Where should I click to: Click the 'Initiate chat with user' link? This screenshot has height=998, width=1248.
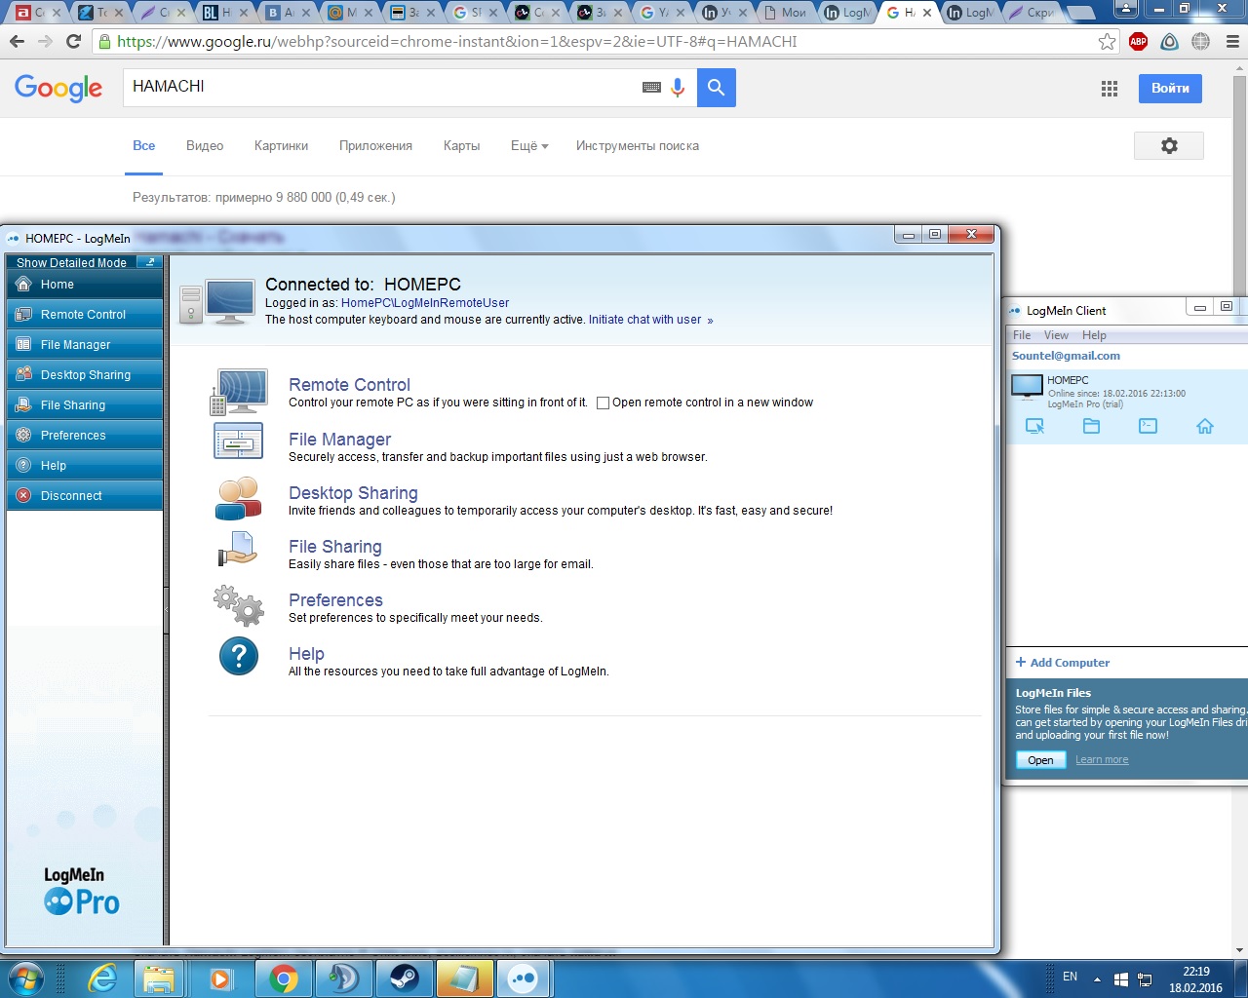tap(645, 320)
